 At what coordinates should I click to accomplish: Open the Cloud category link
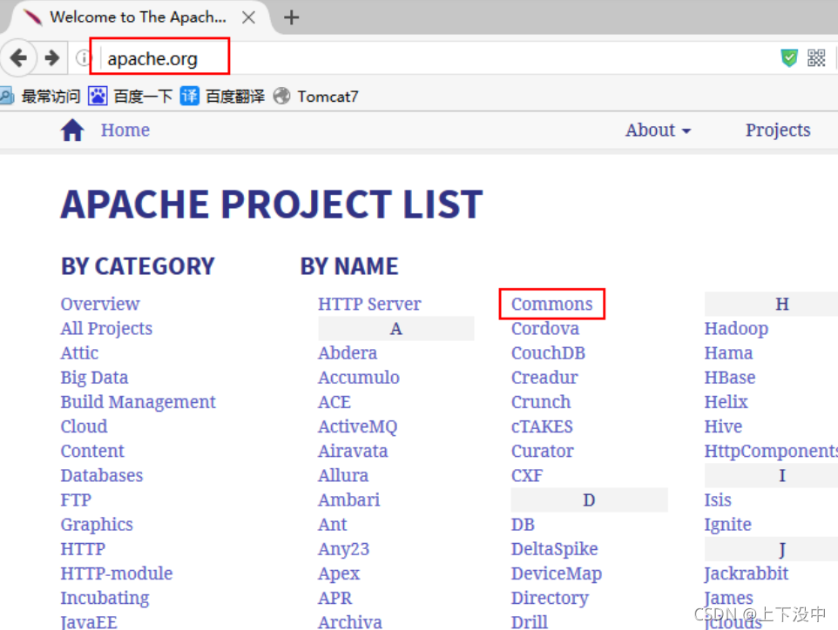[x=84, y=426]
